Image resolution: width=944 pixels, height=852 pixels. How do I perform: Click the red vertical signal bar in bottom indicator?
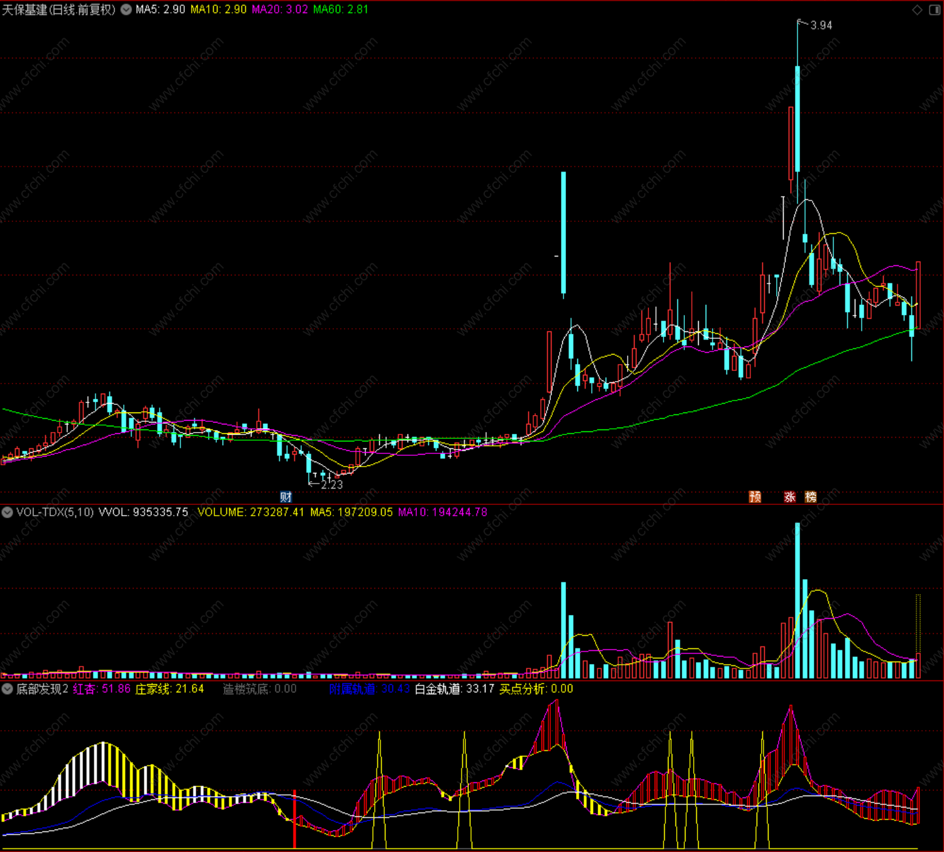[x=294, y=819]
